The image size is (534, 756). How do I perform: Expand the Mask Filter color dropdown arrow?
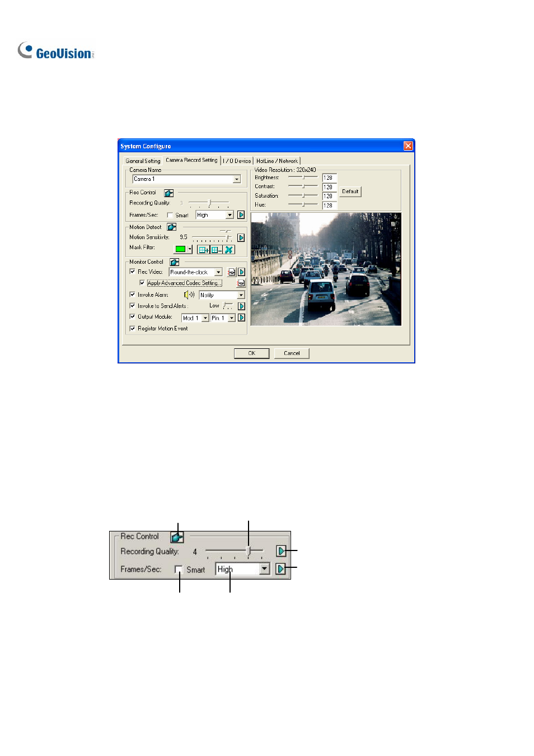190,250
